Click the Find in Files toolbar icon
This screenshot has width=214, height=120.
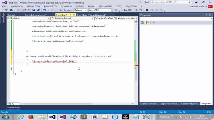[116, 10]
